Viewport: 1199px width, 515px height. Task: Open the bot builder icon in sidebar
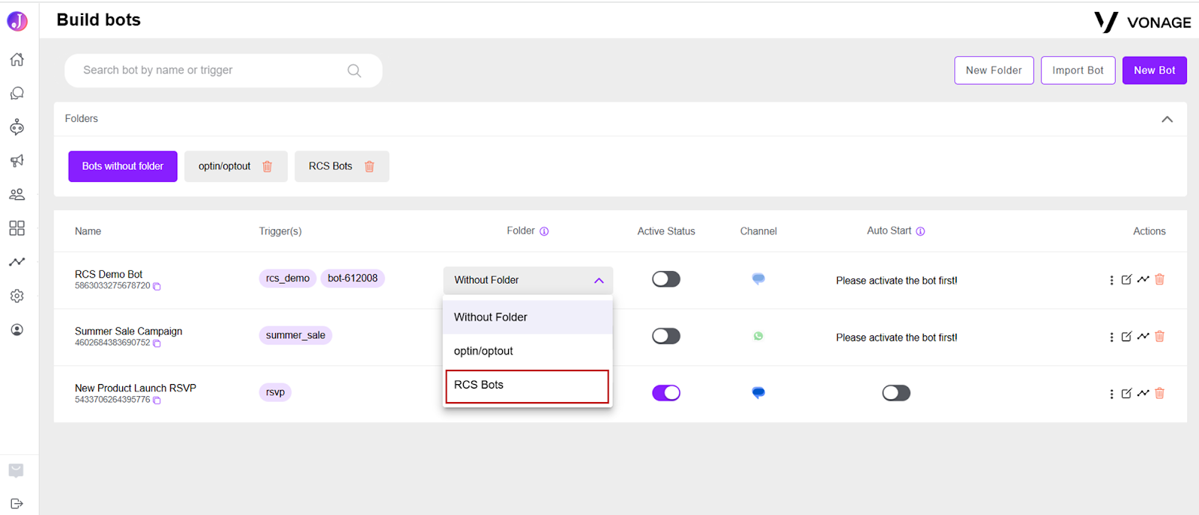point(16,127)
